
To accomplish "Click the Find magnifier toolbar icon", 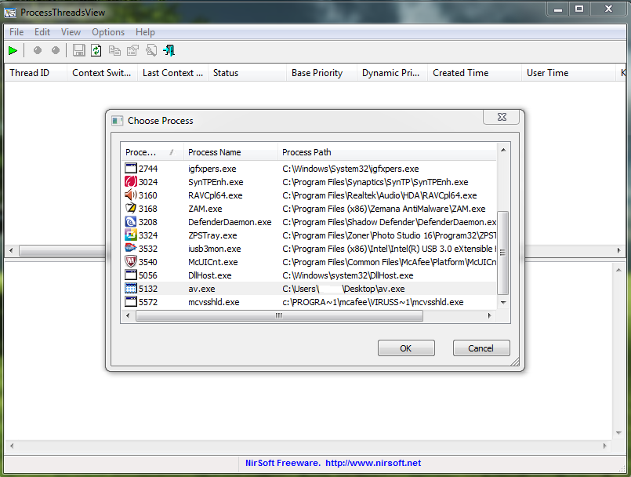I will (151, 50).
